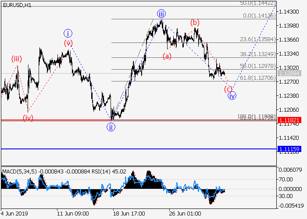Select the red (c) wave label
307x219 pixels.
click(228, 88)
